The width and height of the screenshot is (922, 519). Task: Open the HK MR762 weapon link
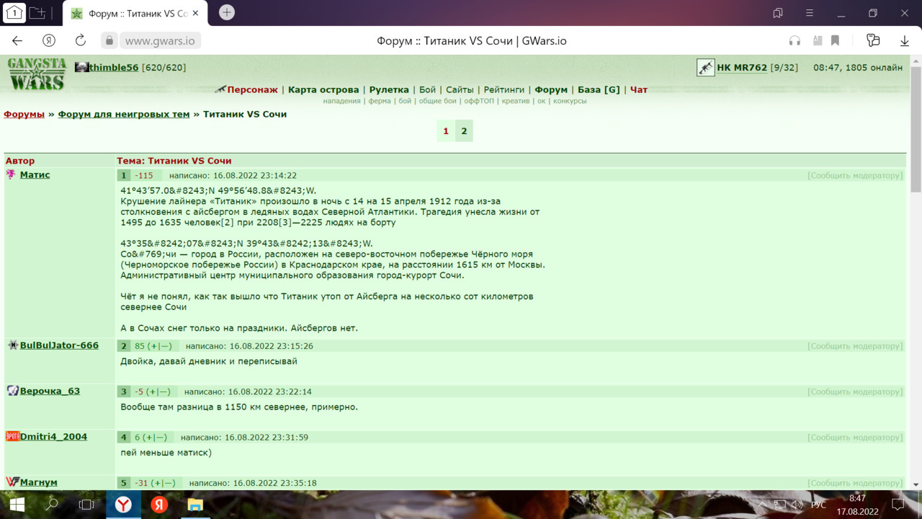(x=742, y=68)
